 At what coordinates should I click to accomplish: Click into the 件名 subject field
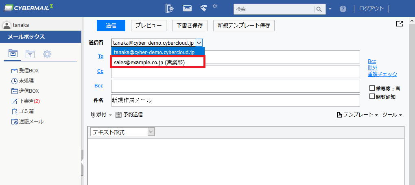coord(235,100)
